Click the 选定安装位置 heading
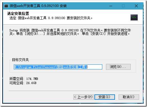Image resolution: width=147 pixels, height=107 pixels. coord(18,13)
